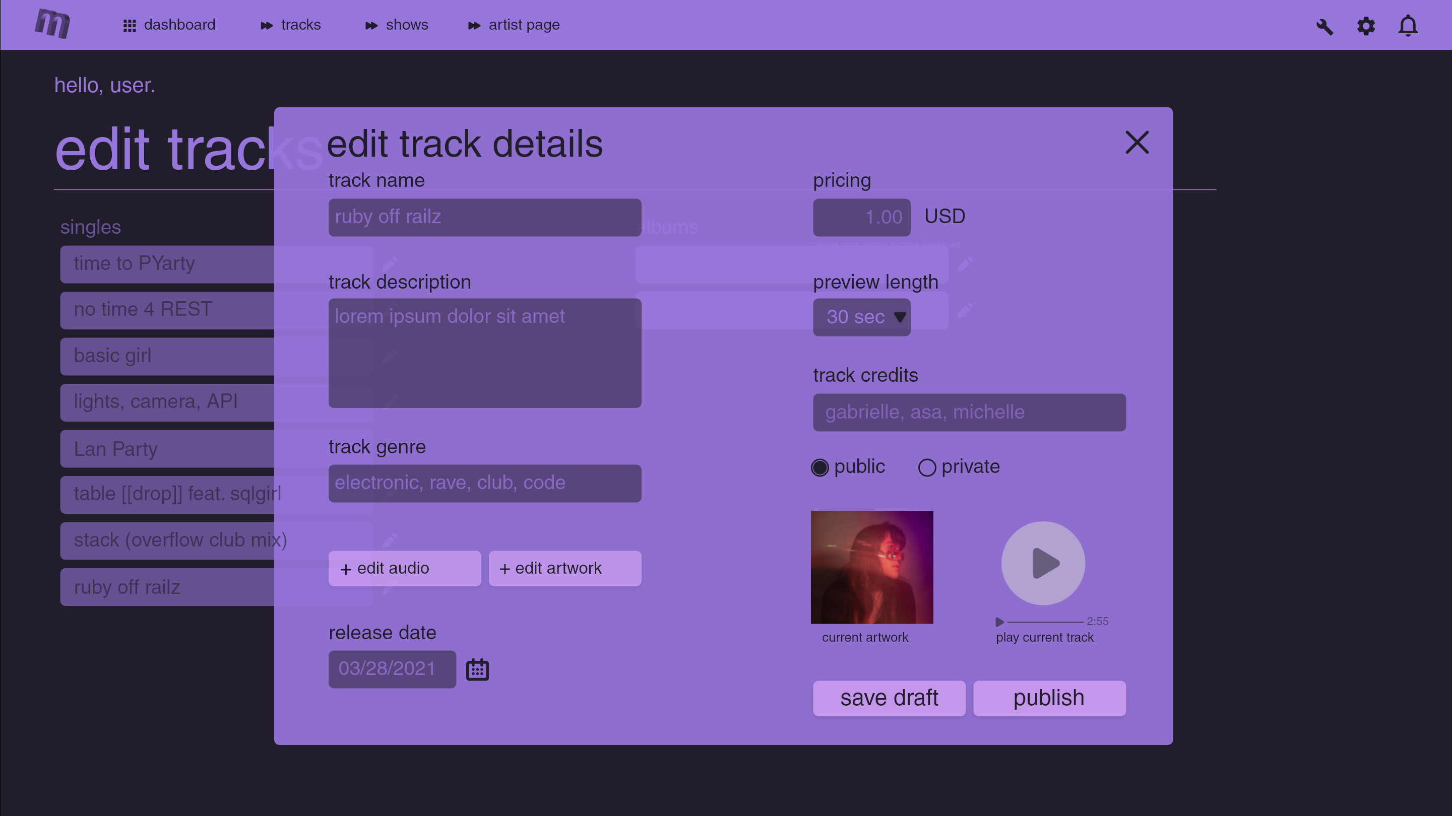The height and width of the screenshot is (816, 1452).
Task: Click the publish button
Action: pos(1049,698)
